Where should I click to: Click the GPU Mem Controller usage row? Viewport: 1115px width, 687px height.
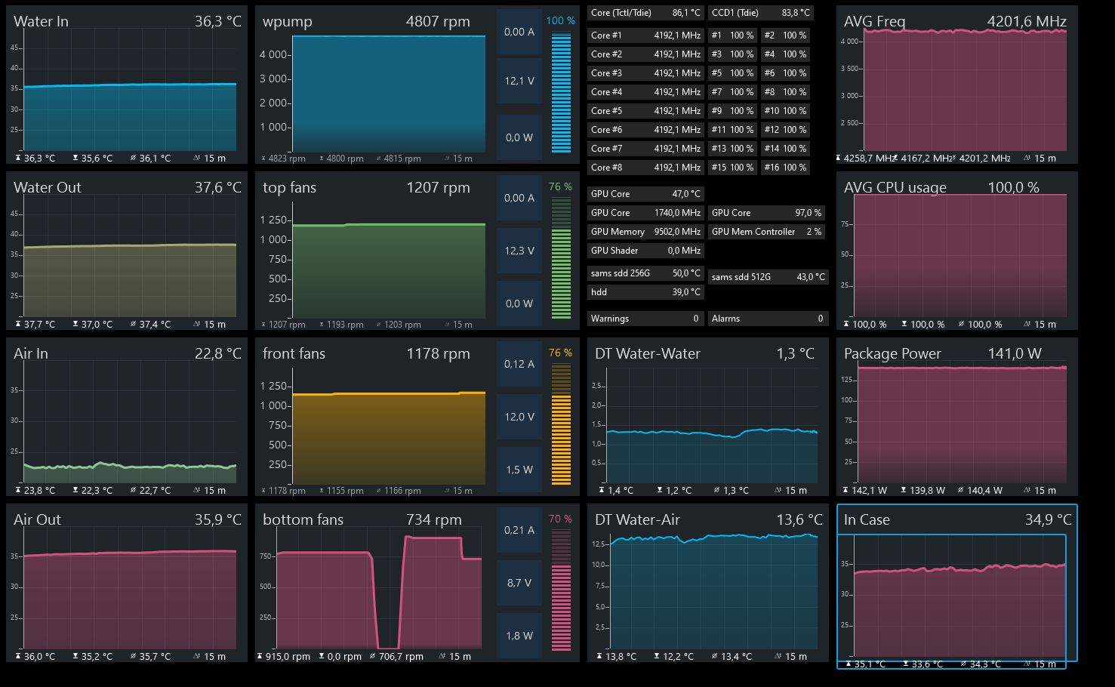pyautogui.click(x=766, y=232)
